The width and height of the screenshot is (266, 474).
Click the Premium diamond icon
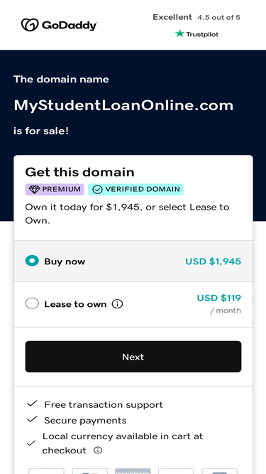pyautogui.click(x=34, y=190)
